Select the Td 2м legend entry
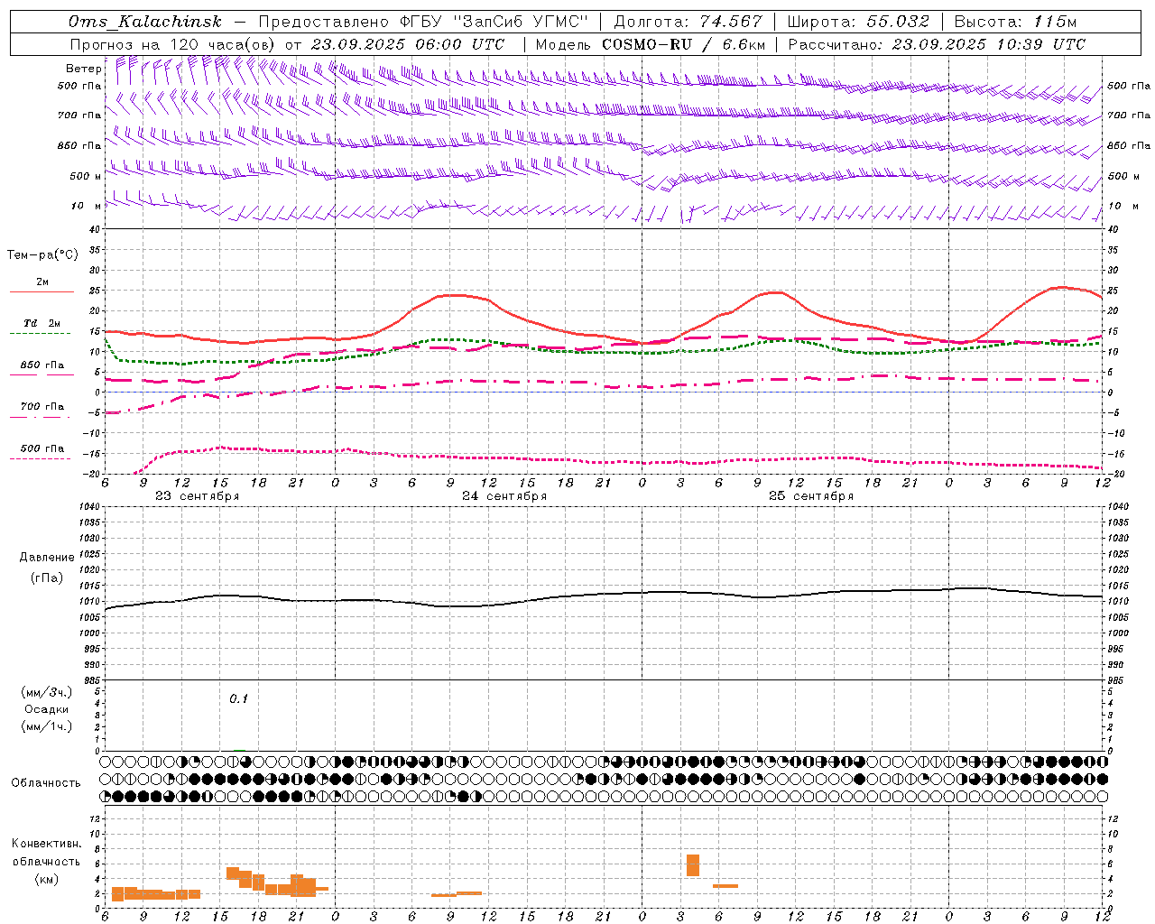 [x=42, y=323]
